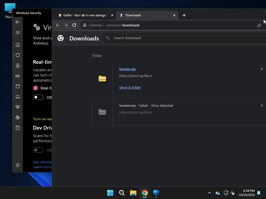The image size is (266, 199).
Task: Open Family options sidebar icon
Action: click(18, 117)
